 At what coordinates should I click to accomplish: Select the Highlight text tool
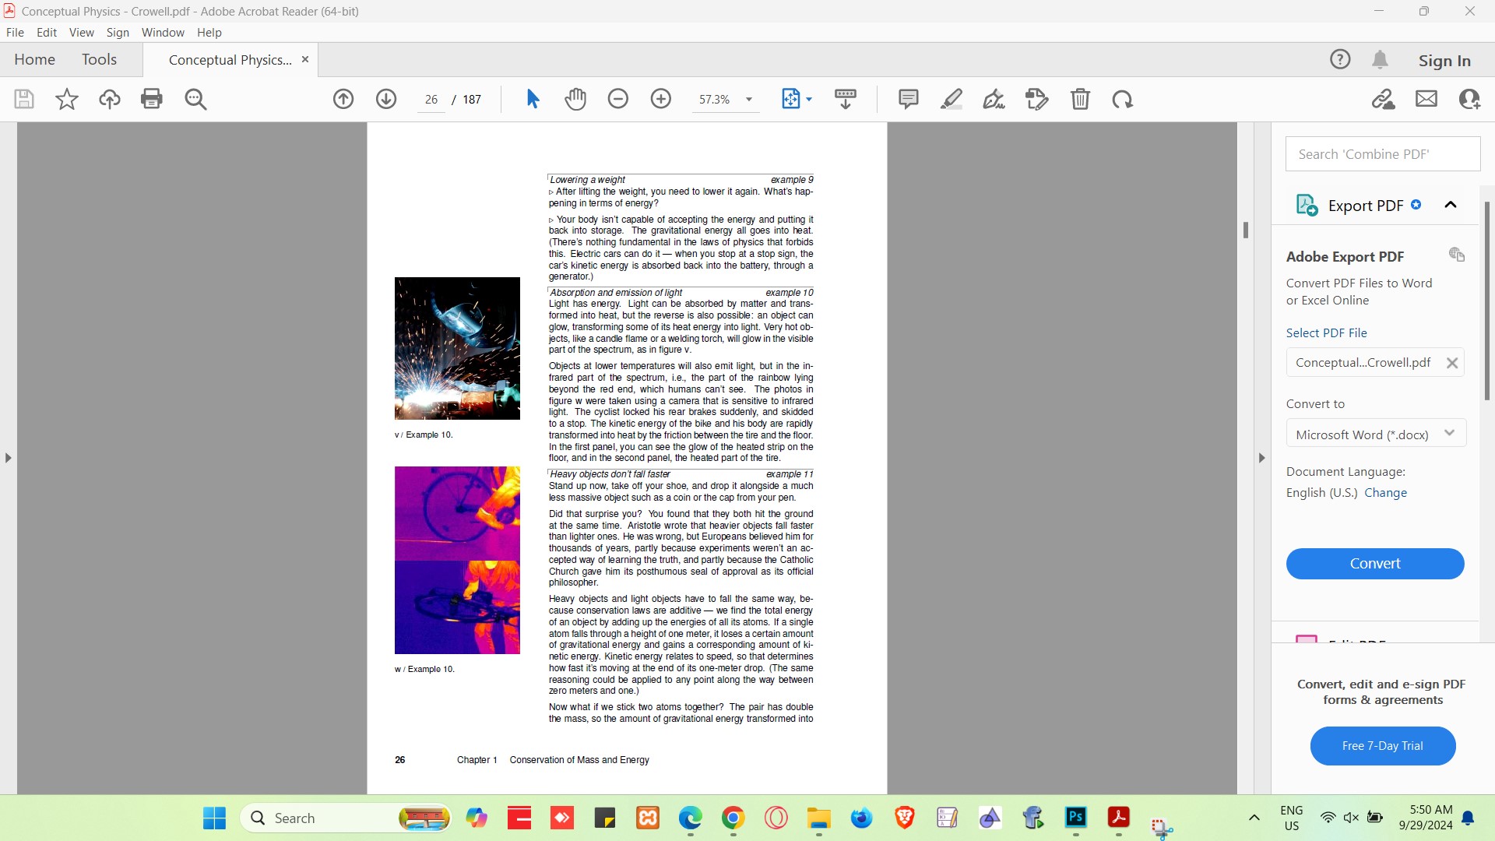pos(952,99)
